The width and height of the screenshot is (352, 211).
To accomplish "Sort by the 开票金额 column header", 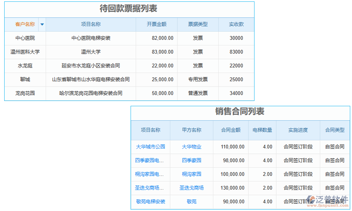I will coord(156,24).
